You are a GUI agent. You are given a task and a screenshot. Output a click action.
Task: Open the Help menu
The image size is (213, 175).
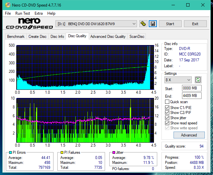point(51,13)
